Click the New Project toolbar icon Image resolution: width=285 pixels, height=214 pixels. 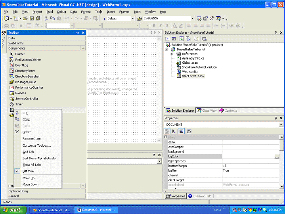coord(6,18)
